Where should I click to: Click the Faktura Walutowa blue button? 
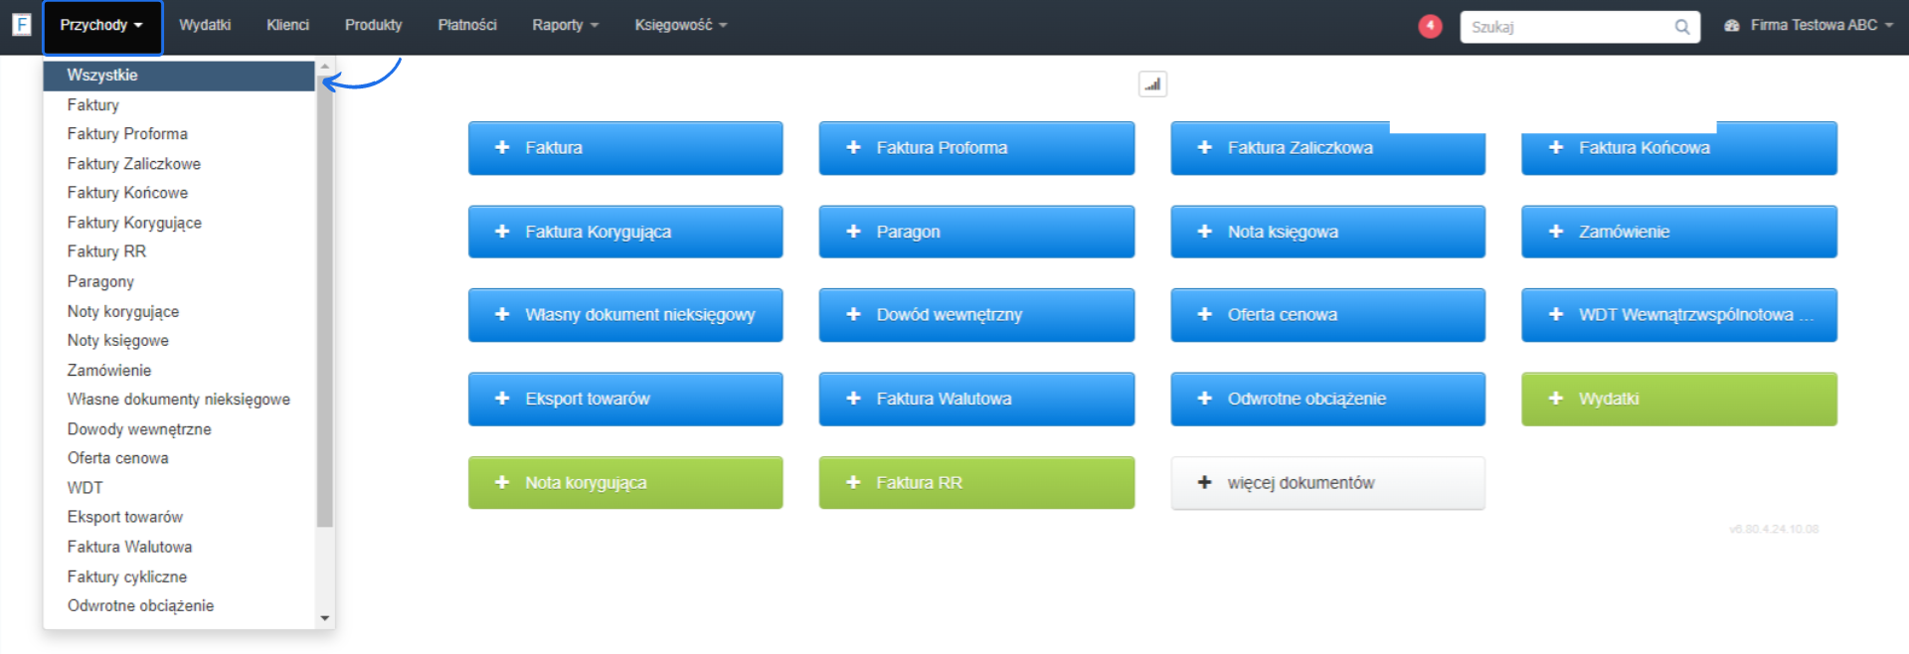(976, 399)
